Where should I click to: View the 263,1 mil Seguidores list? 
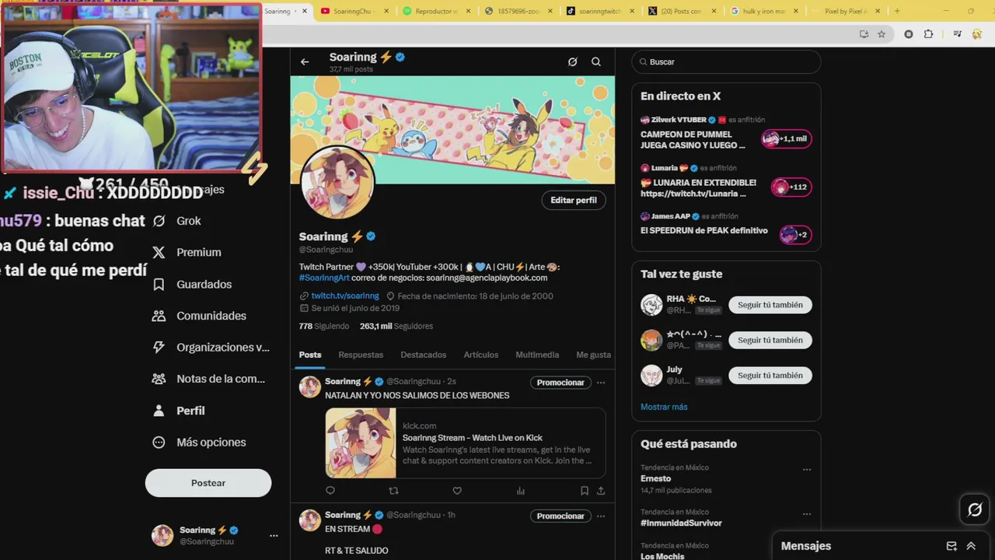pyautogui.click(x=396, y=326)
